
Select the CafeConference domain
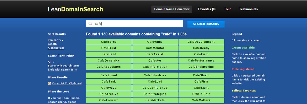coord(155,88)
